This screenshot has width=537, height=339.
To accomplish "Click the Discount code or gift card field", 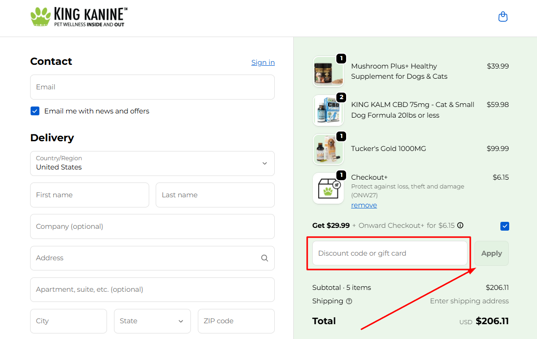I will (390, 253).
